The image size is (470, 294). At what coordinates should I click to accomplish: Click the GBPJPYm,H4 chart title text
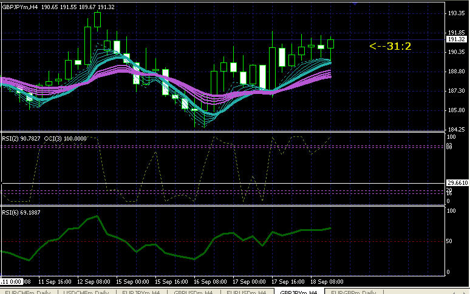click(x=20, y=7)
